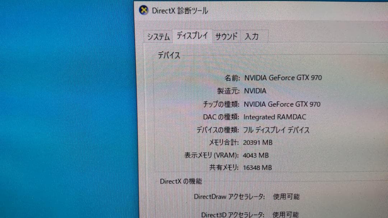The height and width of the screenshot is (218, 388).
Task: Select the 製造元 NVIDIA value
Action: [x=255, y=91]
